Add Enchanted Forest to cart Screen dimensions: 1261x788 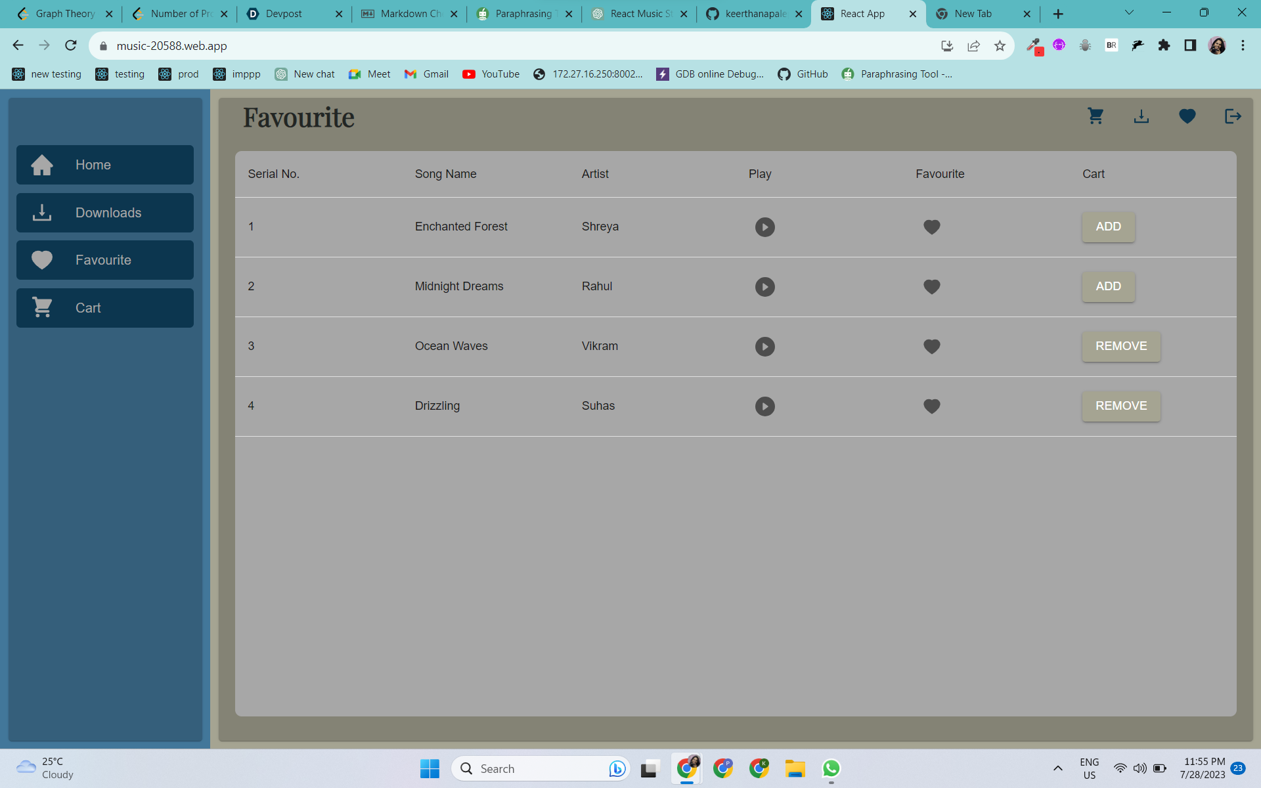(1108, 227)
